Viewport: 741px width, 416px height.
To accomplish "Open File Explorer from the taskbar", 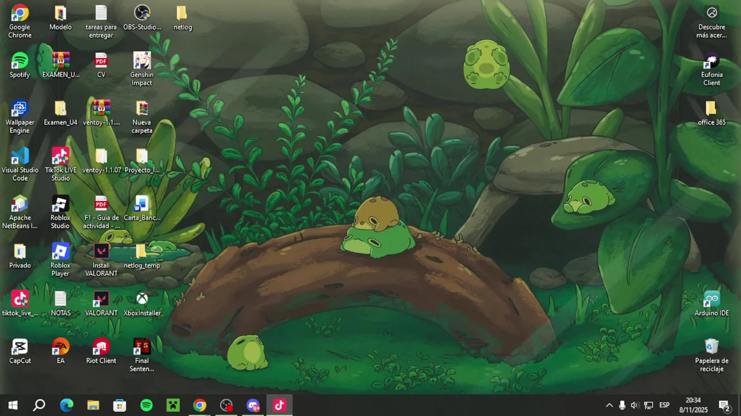I will point(93,406).
